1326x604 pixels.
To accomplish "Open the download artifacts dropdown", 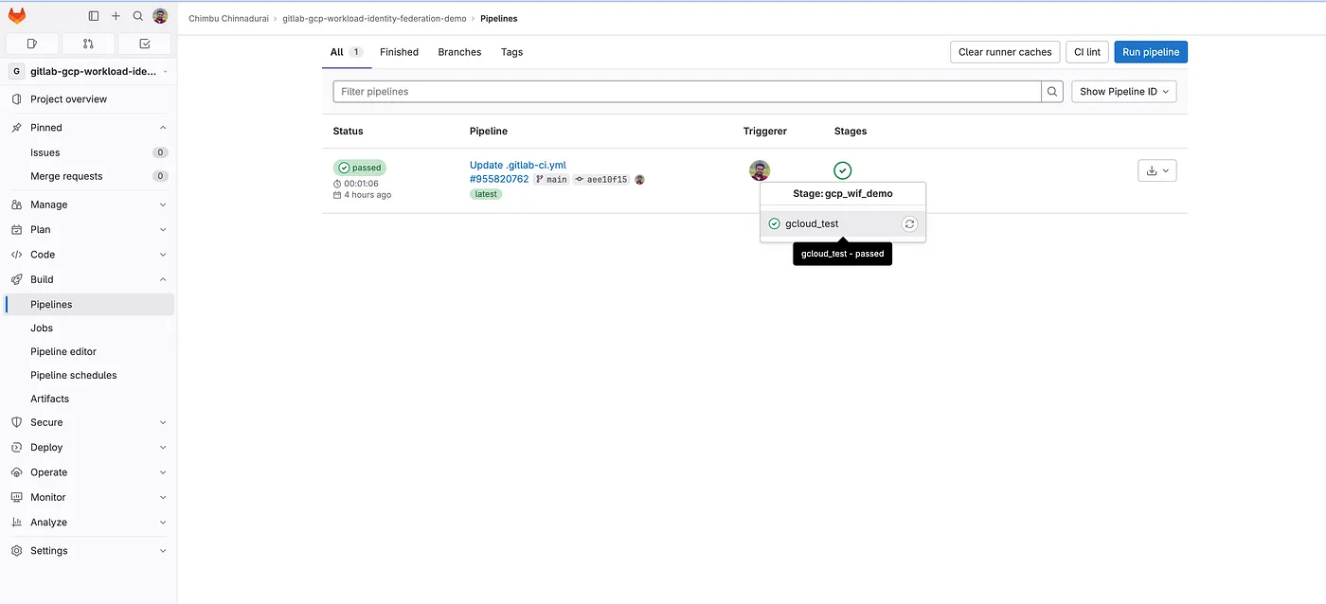I will click(1156, 170).
